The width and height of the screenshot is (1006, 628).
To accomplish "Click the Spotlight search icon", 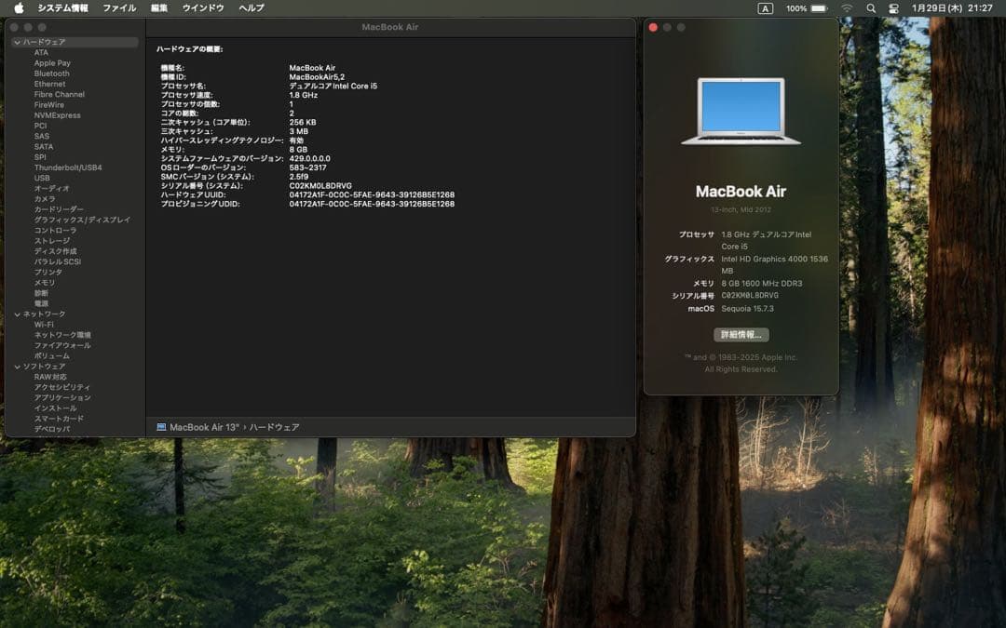I will [870, 8].
